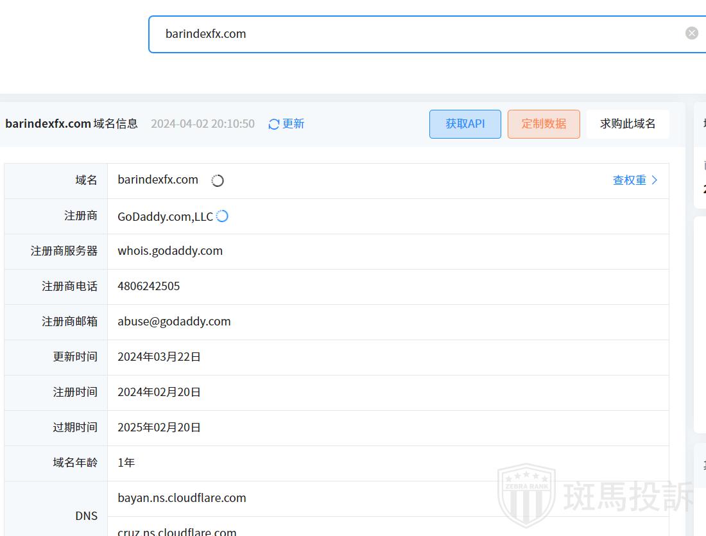Viewport: 706px width, 536px height.
Task: Click the GoDaddy.com,LLC registrar name
Action: (x=165, y=217)
